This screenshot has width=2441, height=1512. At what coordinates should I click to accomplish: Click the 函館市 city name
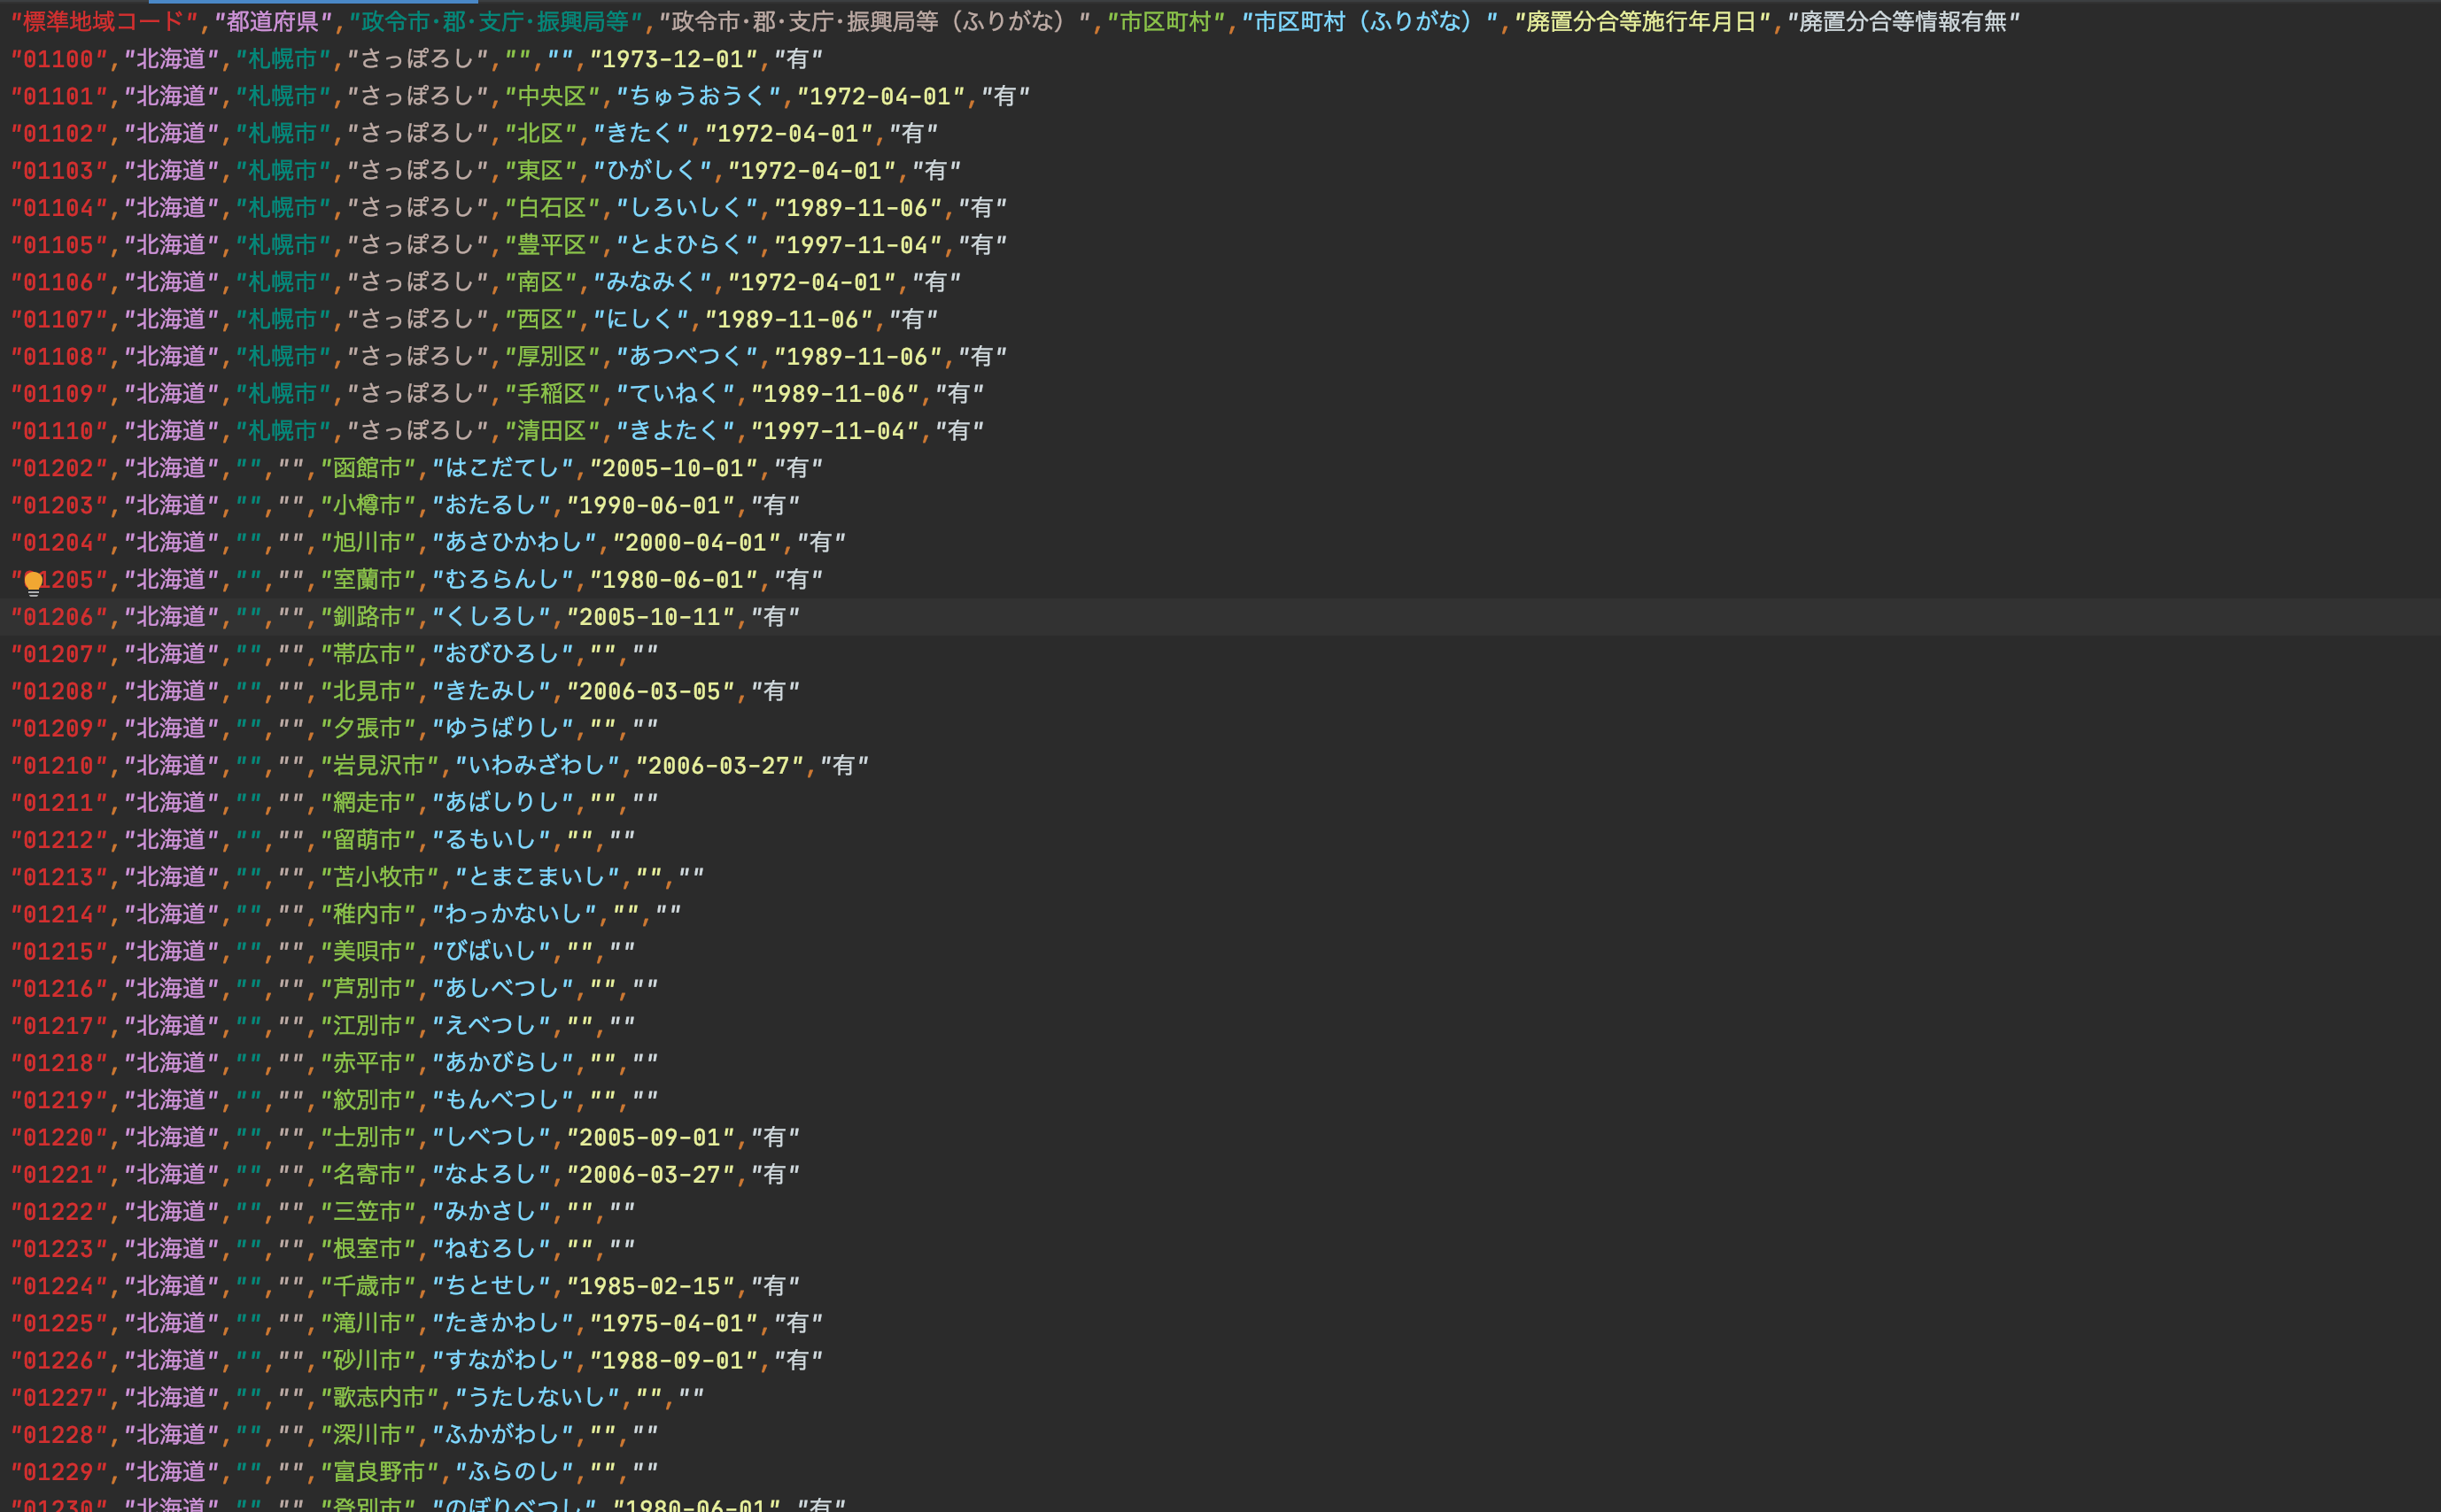pos(366,468)
